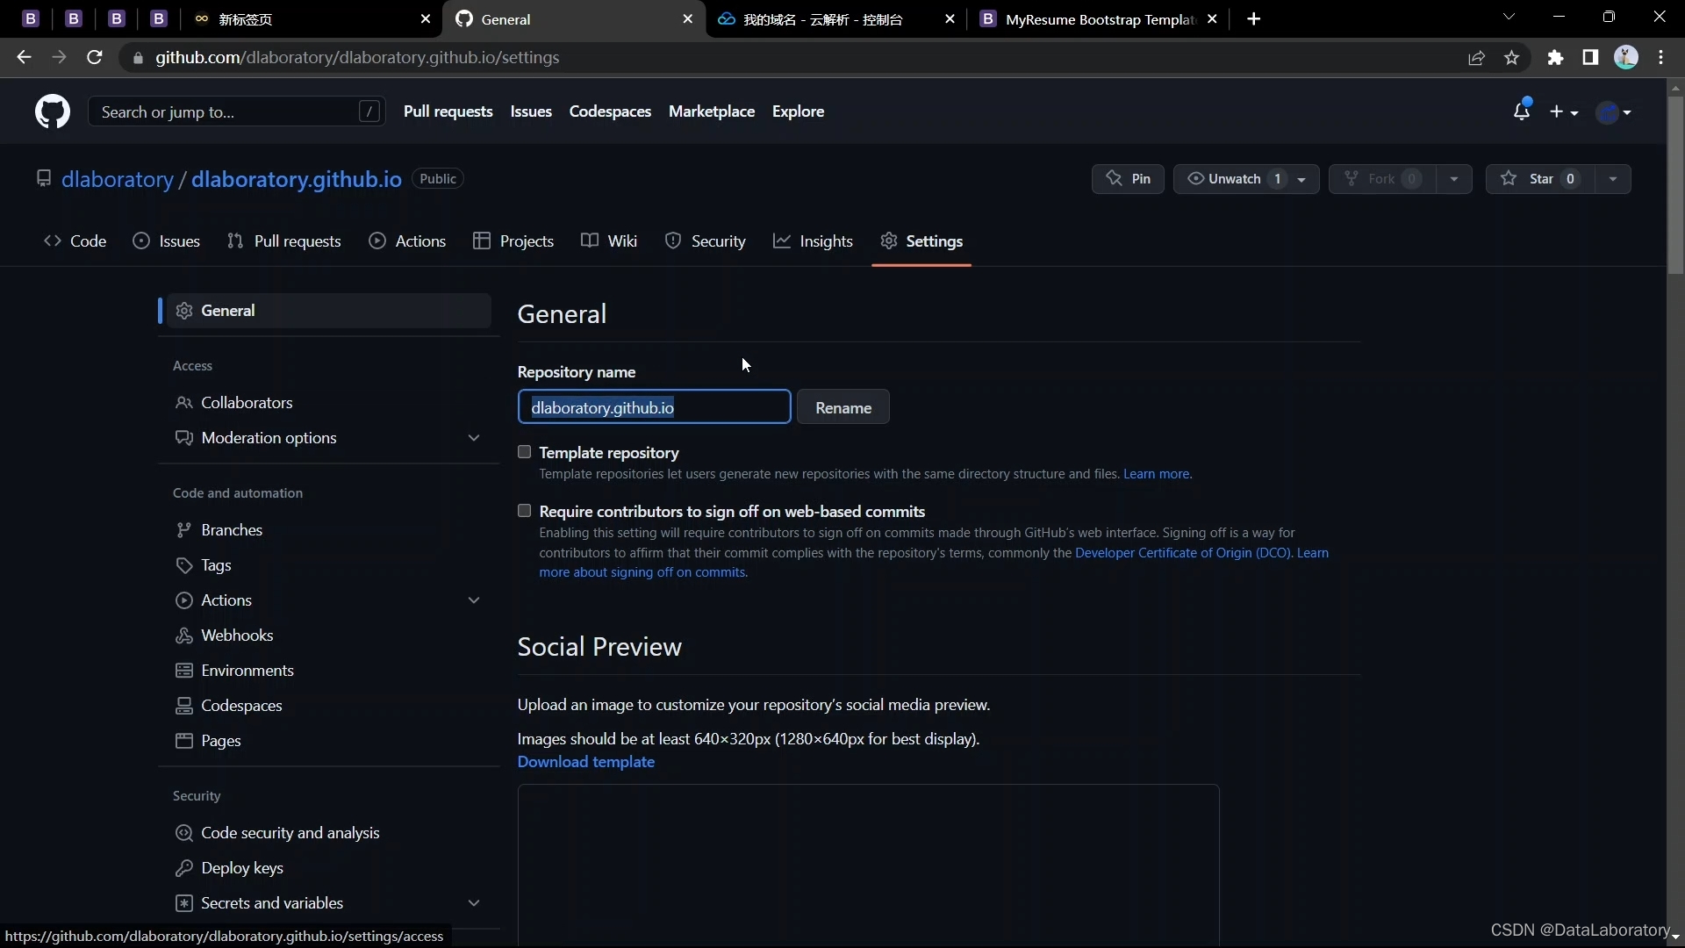Screen dimensions: 1685x948
Task: Select the Settings tab
Action: point(921,241)
